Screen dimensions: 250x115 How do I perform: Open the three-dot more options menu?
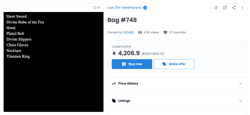coord(242,8)
